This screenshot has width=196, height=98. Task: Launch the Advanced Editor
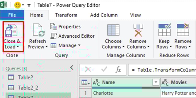72,36
